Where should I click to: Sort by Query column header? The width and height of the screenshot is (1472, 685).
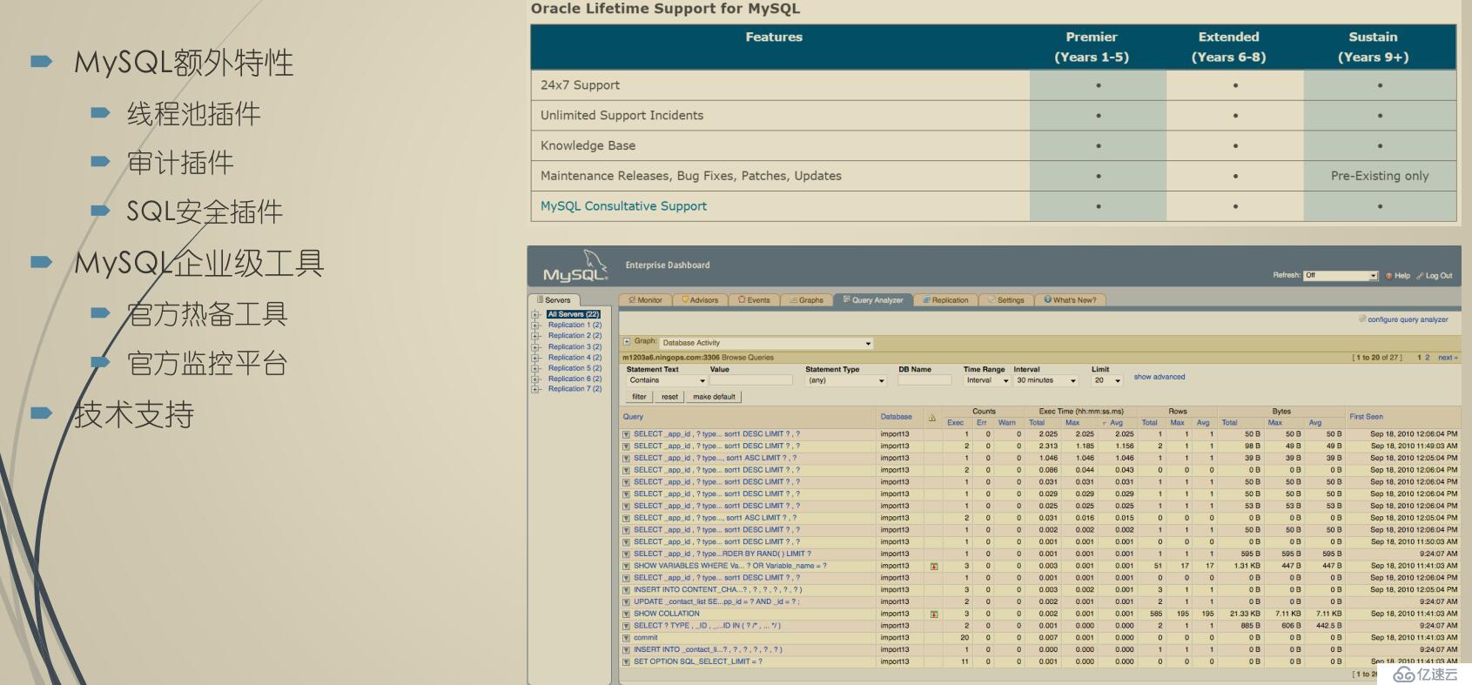point(633,417)
